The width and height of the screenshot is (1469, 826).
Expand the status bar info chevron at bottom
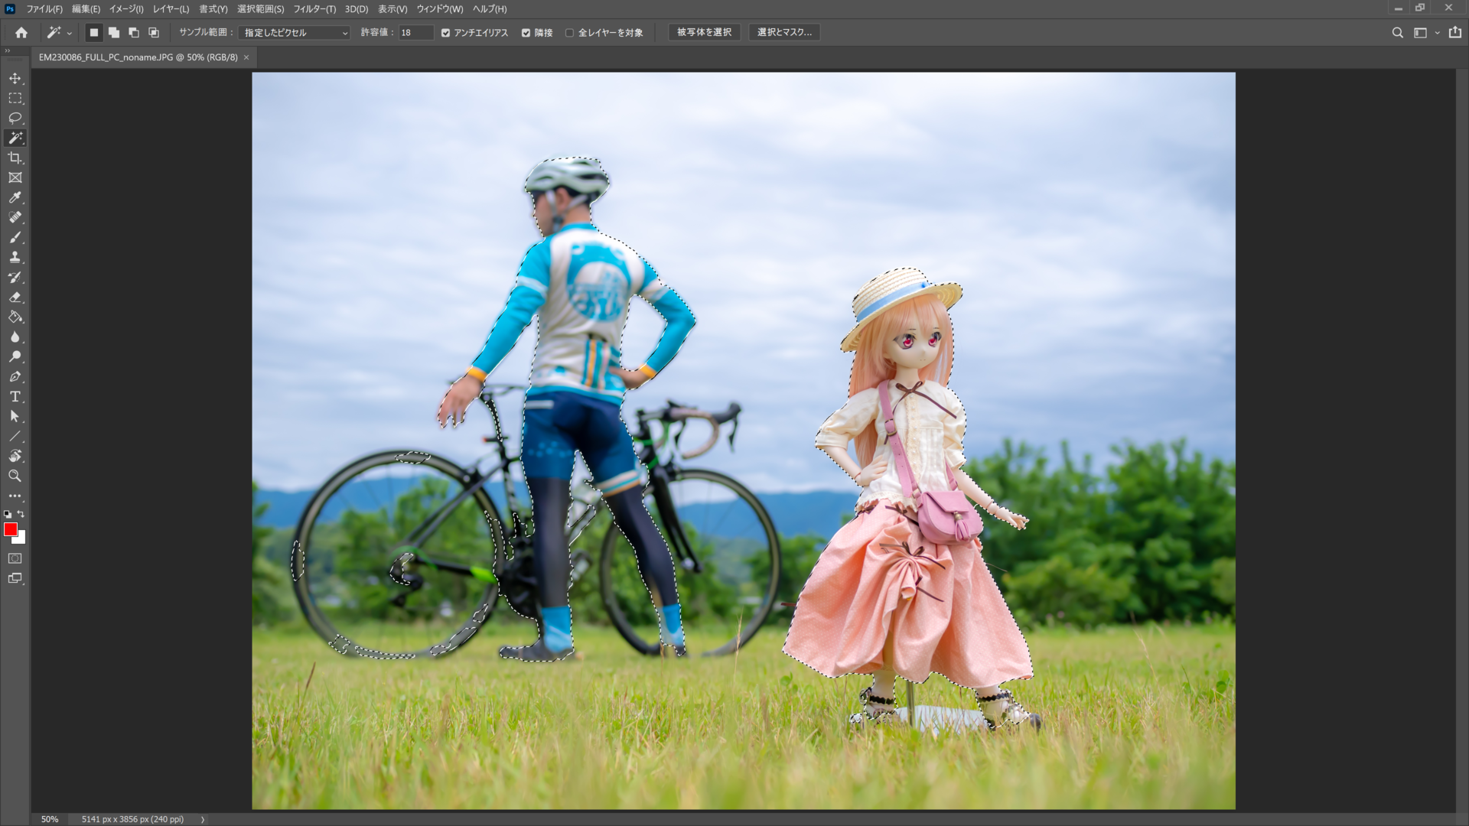[x=202, y=819]
